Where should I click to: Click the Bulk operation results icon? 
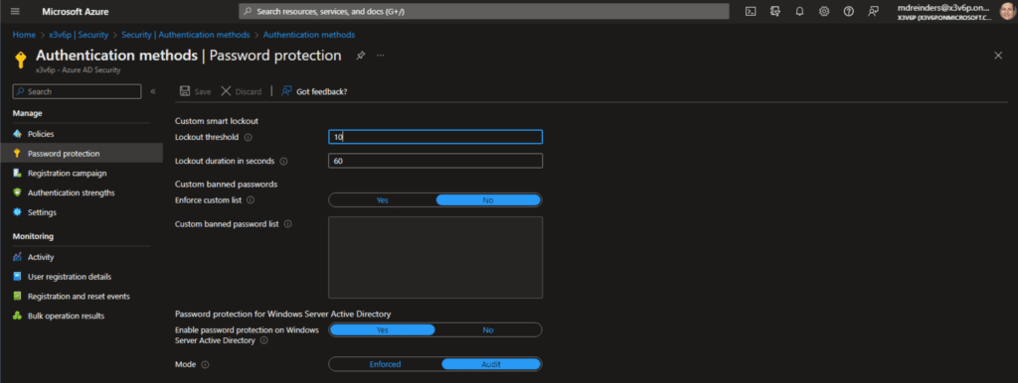coord(18,316)
